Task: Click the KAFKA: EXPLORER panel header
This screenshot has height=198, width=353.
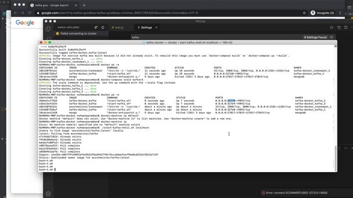Action: click(68, 28)
